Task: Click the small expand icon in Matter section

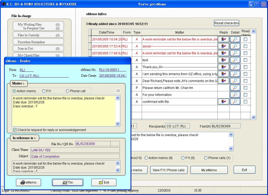Action: pyautogui.click(x=118, y=91)
